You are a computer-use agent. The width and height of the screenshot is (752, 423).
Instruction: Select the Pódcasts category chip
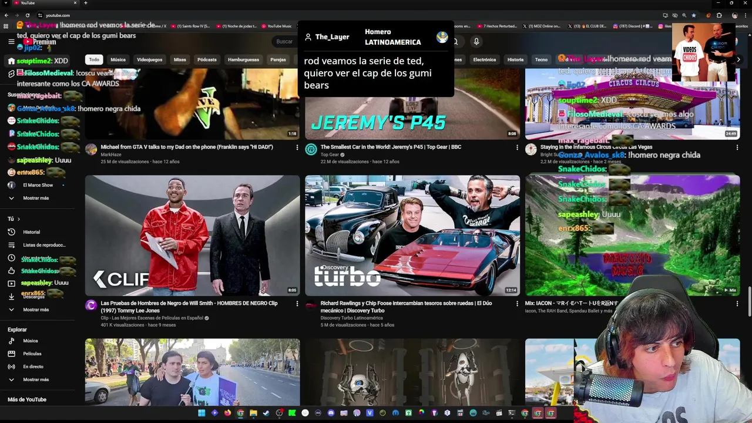(x=207, y=59)
